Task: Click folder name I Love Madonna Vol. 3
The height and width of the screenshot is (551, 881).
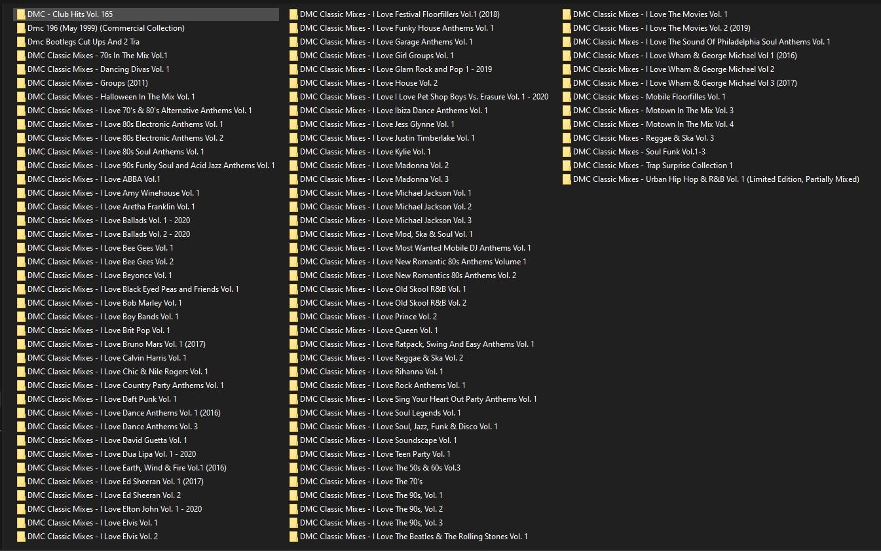Action: [375, 179]
